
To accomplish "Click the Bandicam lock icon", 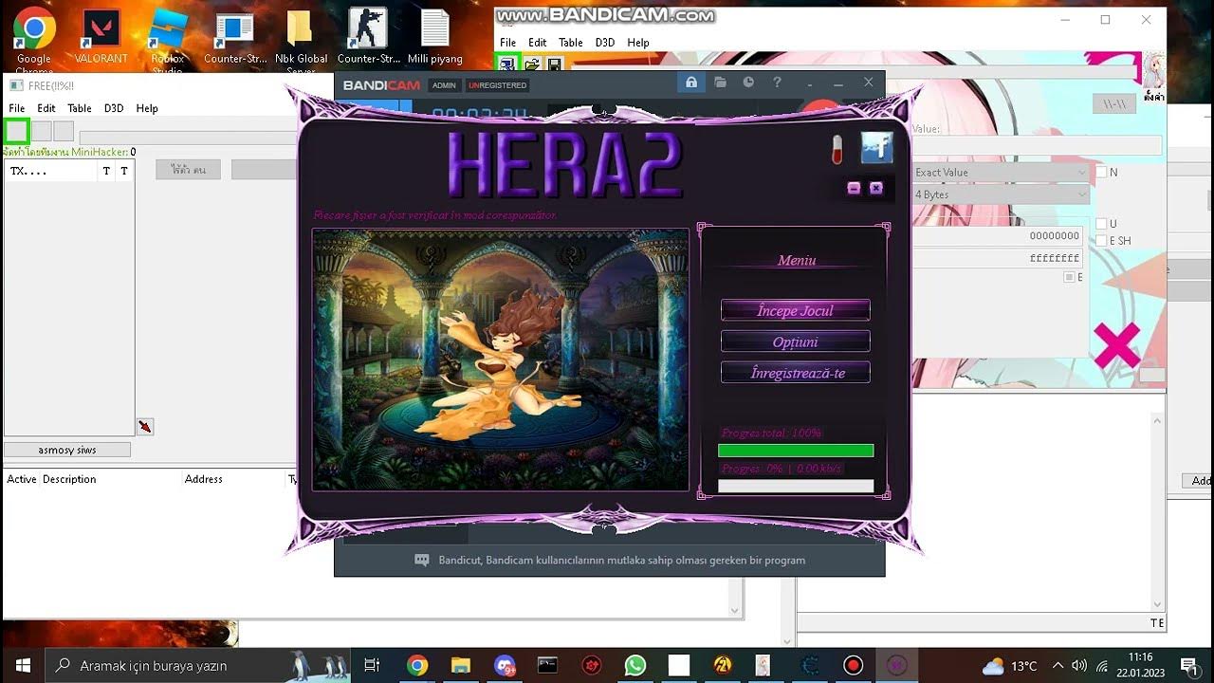I will tap(691, 83).
